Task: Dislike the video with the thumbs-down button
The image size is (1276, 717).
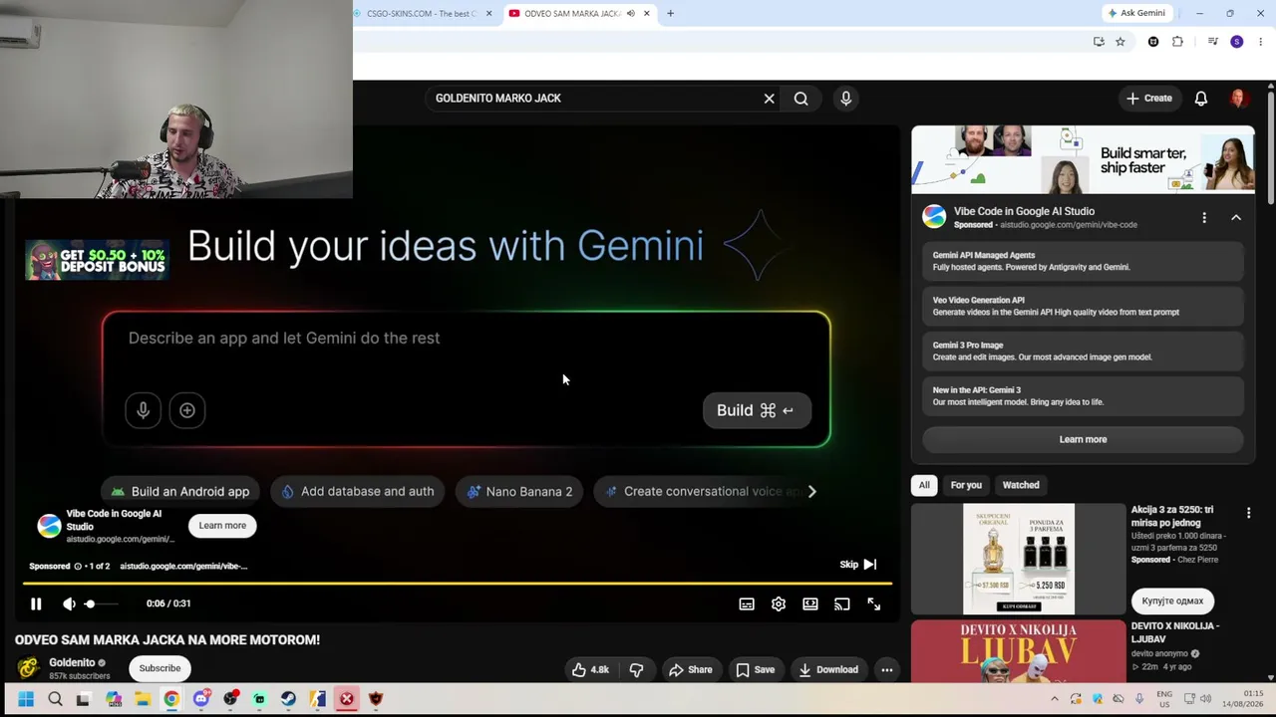Action: pyautogui.click(x=636, y=670)
